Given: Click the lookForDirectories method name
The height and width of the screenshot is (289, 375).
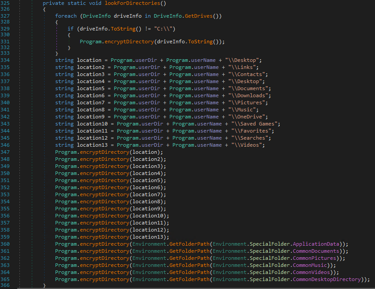Looking at the screenshot, I should click(x=132, y=3).
